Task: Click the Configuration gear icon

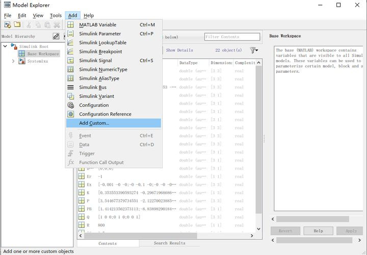Action: tap(70, 105)
